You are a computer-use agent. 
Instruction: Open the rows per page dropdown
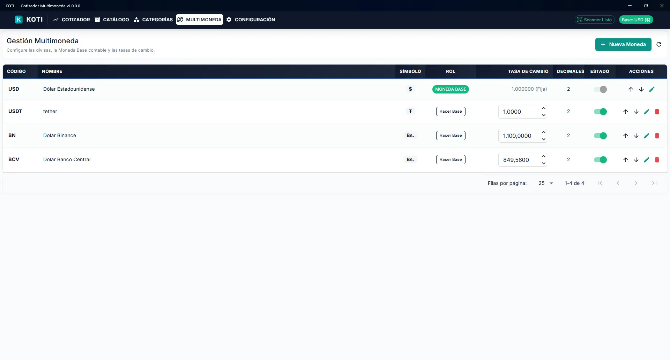546,183
